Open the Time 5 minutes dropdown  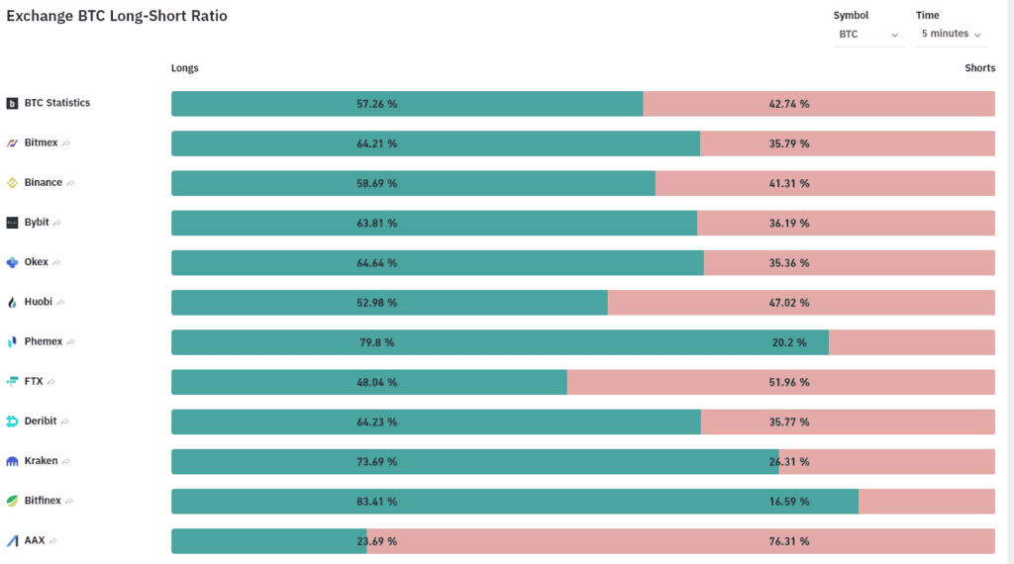click(x=952, y=34)
